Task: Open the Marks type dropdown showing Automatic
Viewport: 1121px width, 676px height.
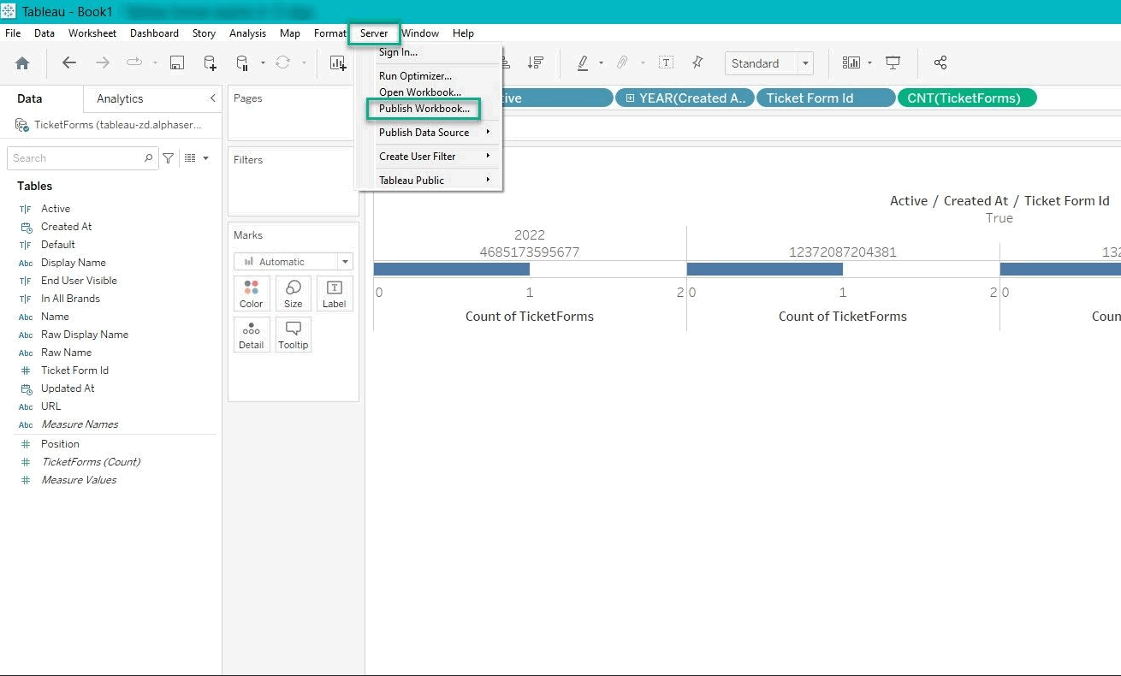Action: 293,261
